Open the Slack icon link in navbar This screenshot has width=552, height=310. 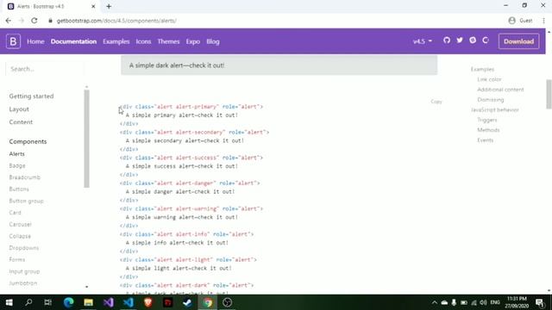[473, 40]
